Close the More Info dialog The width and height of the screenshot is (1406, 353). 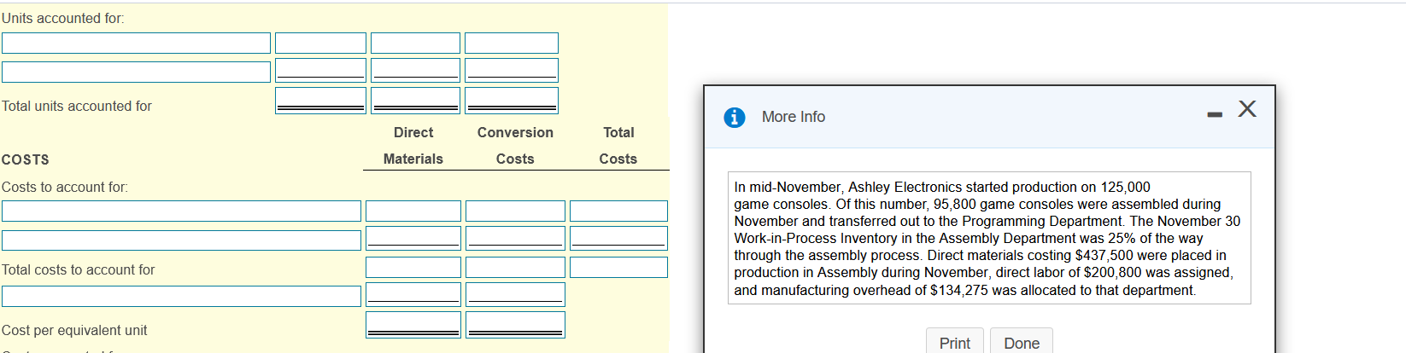click(x=1247, y=108)
